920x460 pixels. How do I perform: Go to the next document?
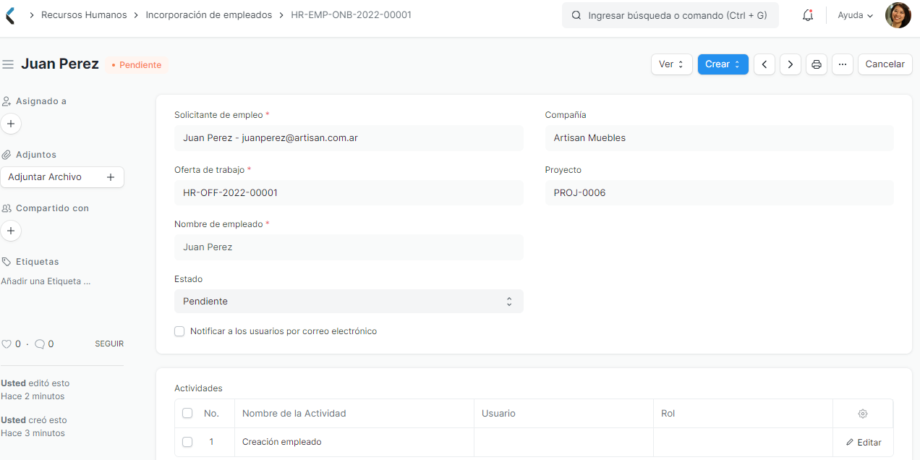tap(791, 64)
